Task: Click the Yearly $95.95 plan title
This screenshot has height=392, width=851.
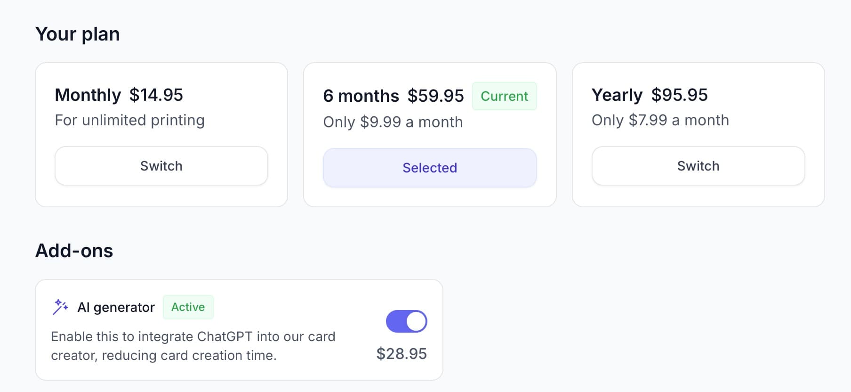Action: tap(649, 95)
